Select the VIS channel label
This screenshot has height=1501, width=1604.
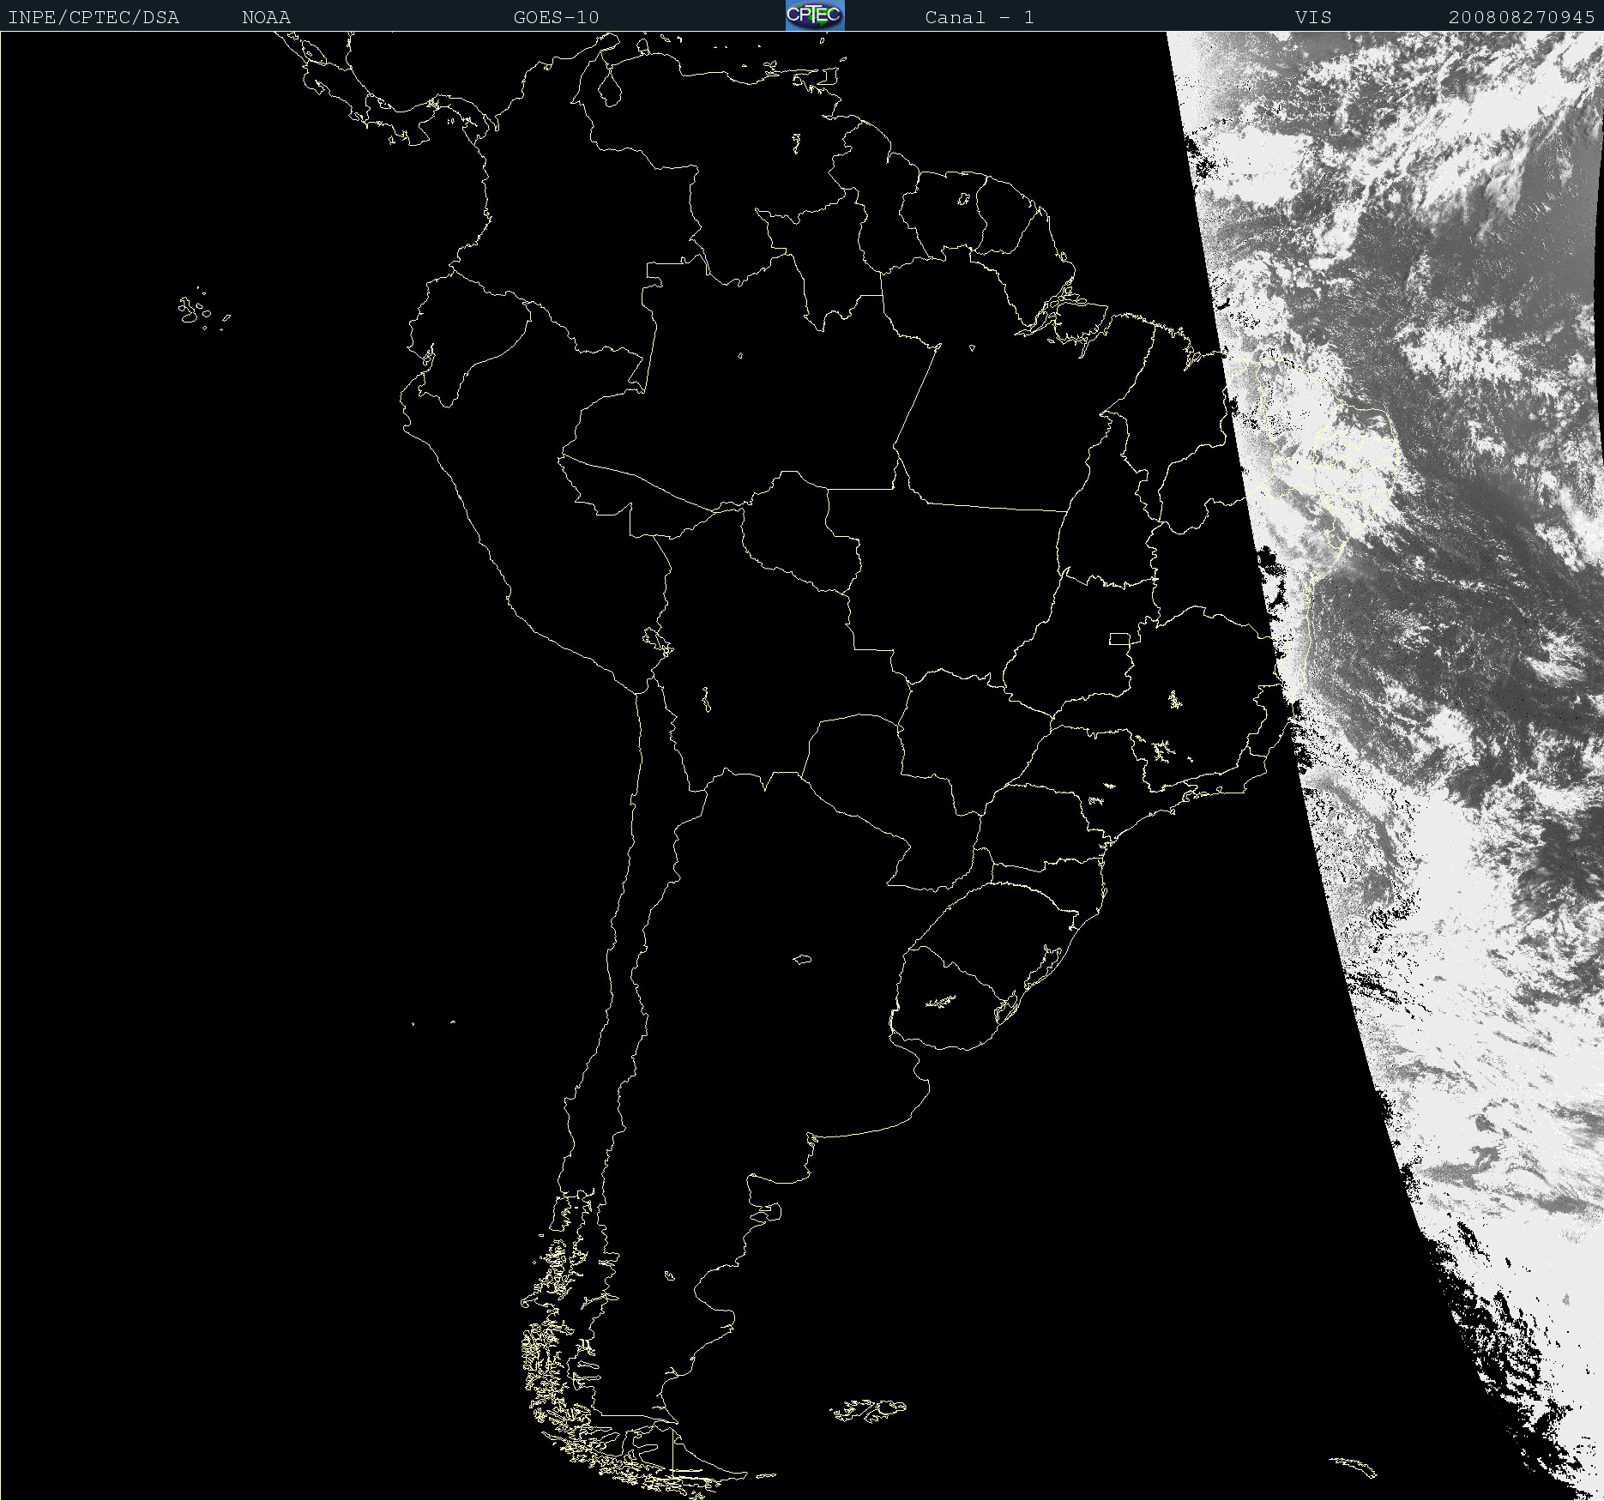pos(1313,17)
